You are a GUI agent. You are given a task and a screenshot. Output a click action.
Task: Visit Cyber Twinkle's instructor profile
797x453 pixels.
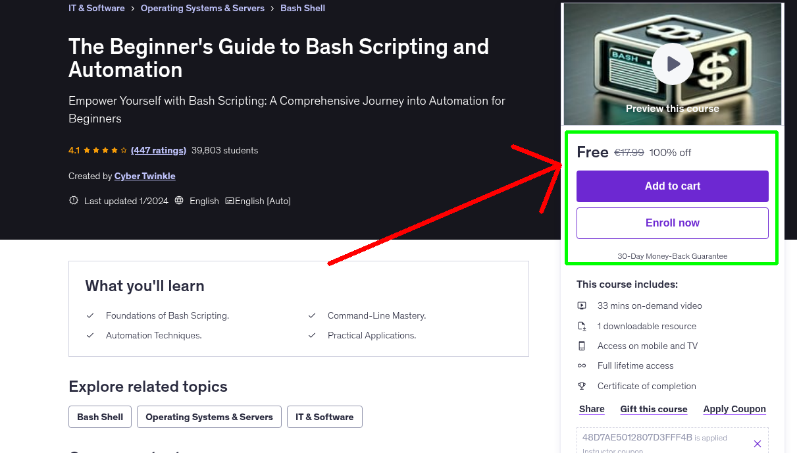[x=145, y=176]
